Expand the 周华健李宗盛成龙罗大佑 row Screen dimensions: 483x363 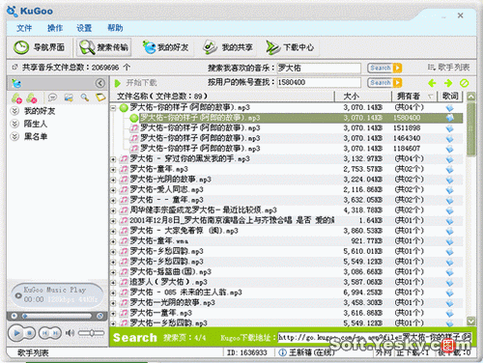click(113, 210)
